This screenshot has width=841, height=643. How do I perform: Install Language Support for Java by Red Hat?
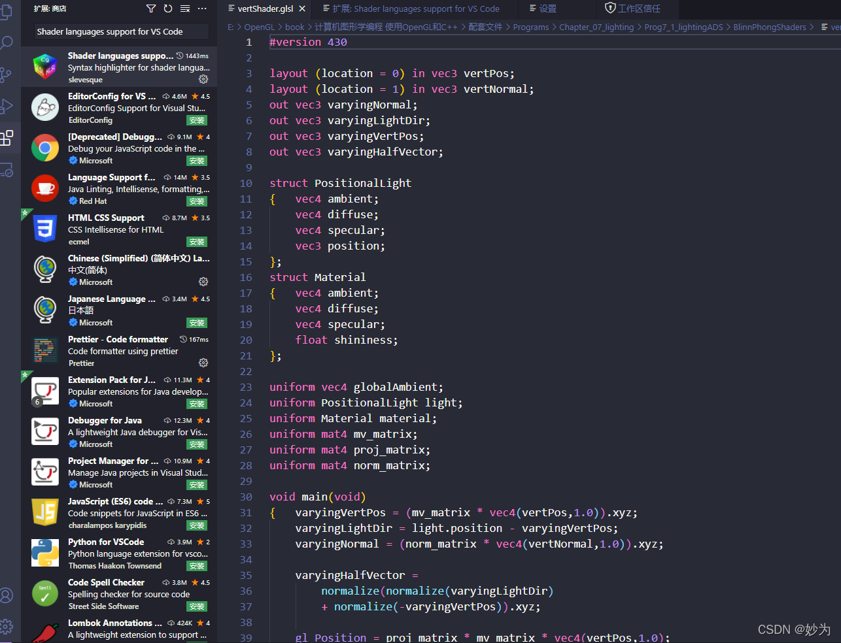click(197, 201)
